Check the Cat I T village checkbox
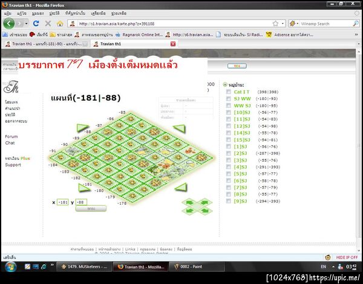 [x=229, y=91]
